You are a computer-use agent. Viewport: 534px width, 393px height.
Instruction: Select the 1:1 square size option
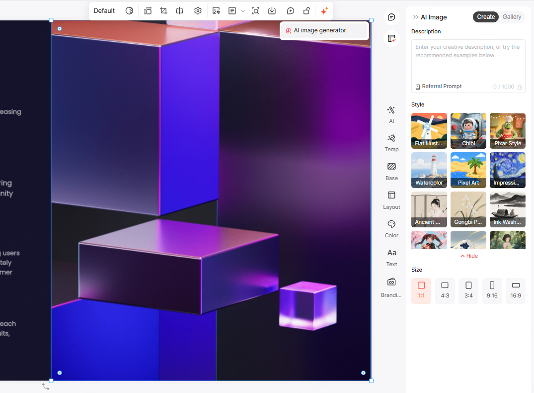[421, 291]
